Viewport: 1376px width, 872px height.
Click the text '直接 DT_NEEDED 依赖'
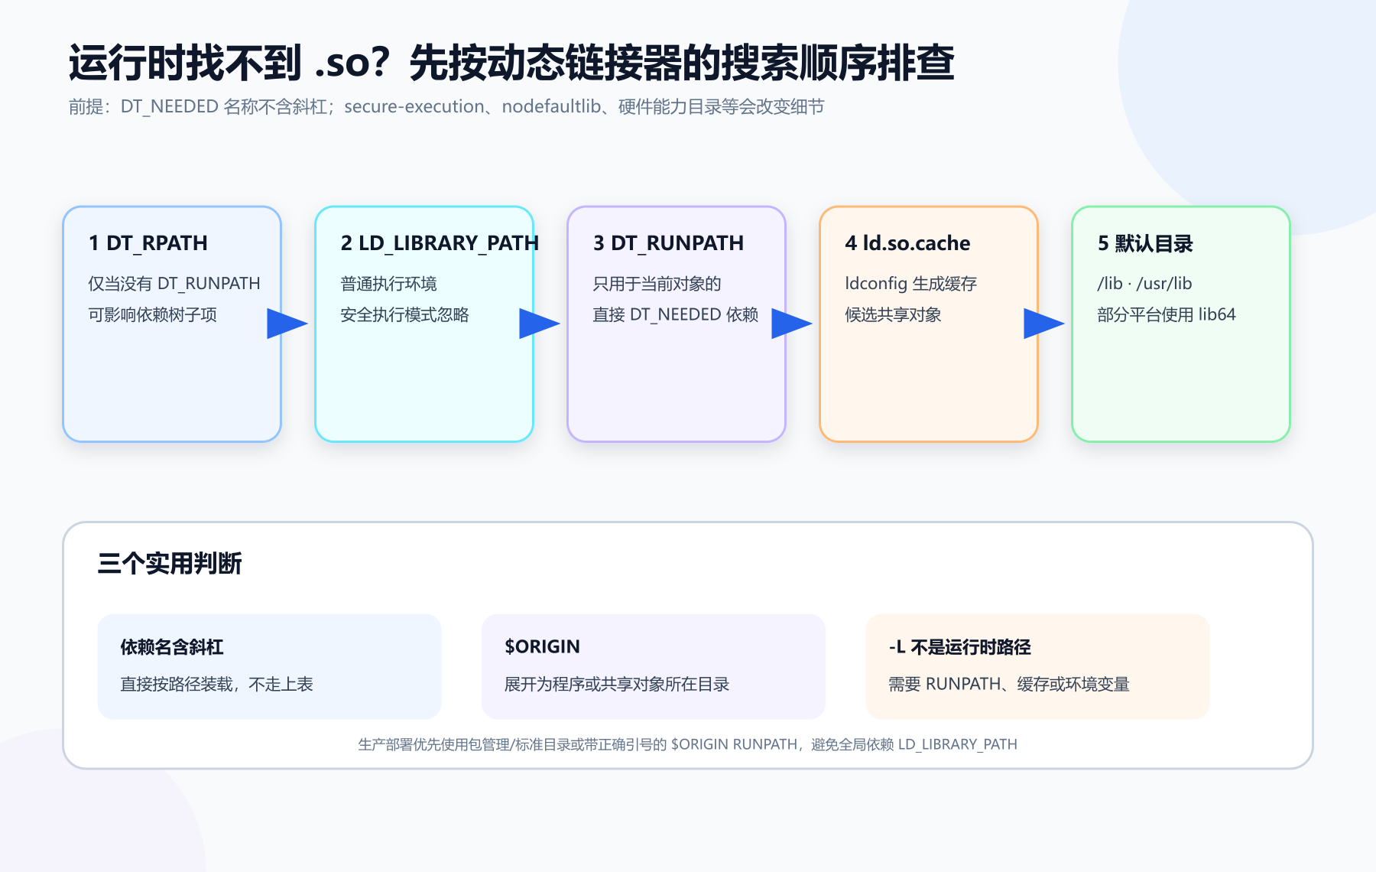[x=675, y=315]
